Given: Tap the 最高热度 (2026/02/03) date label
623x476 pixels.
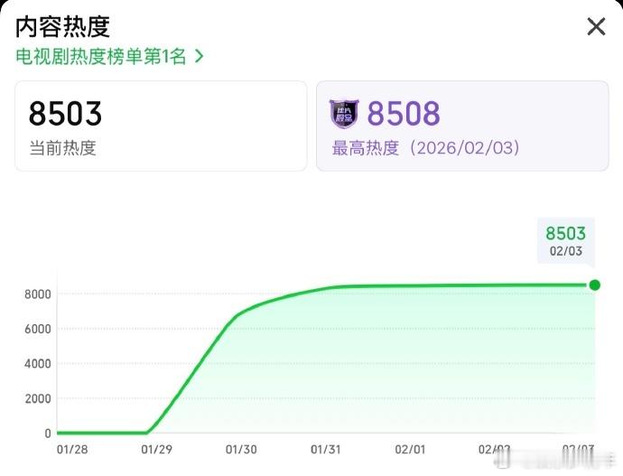Looking at the screenshot, I should click(426, 148).
